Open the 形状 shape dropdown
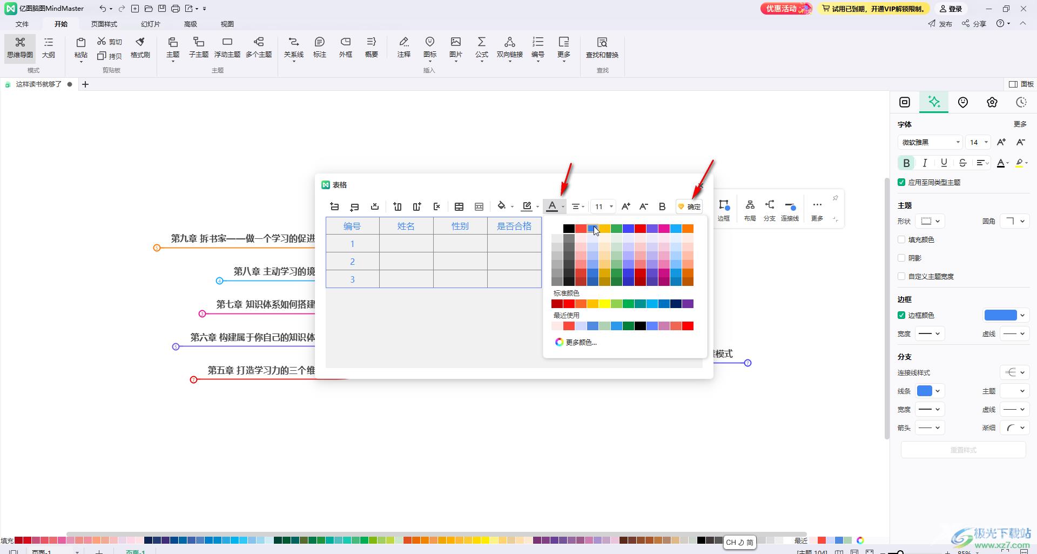1037x554 pixels. pos(931,221)
